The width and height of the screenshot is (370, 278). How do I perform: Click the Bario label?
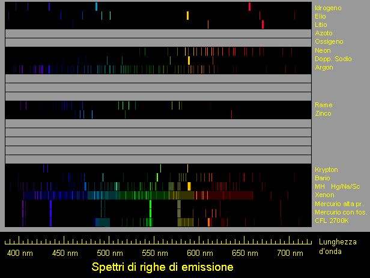click(323, 178)
